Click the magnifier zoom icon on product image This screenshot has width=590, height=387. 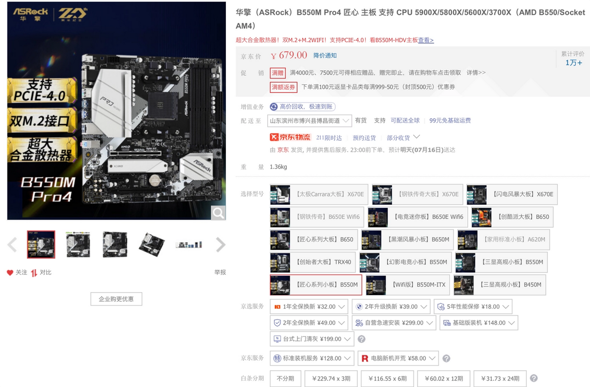click(218, 213)
